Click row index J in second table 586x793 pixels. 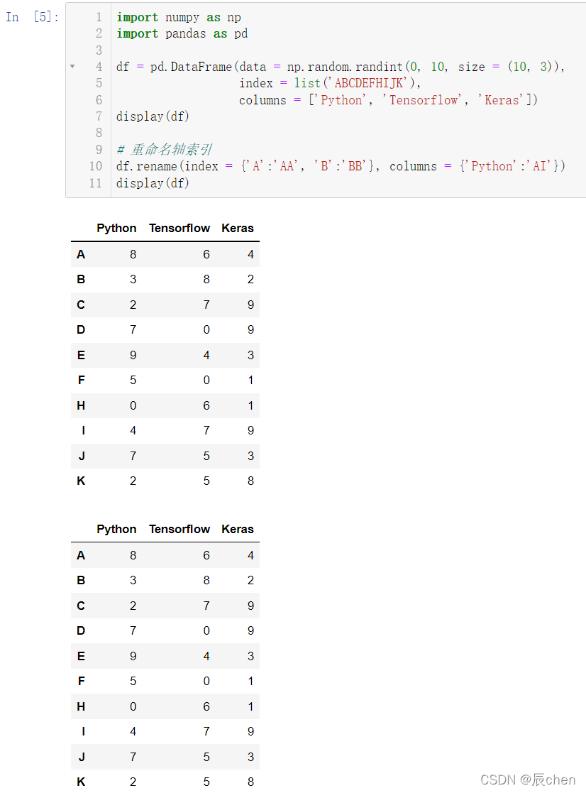tap(82, 757)
